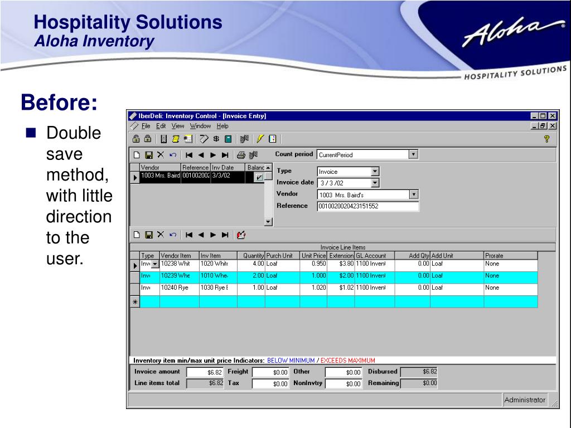Click the open padlock icon in main toolbar
Image resolution: width=571 pixels, height=428 pixels.
[136, 139]
